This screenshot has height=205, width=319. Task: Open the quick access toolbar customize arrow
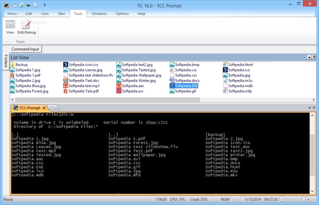(44, 5)
